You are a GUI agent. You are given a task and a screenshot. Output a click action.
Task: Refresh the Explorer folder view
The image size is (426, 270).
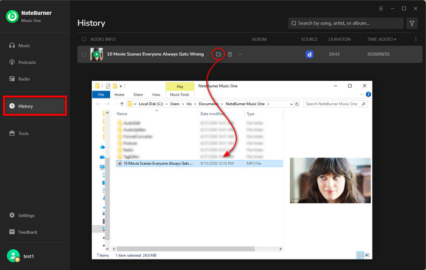tap(297, 104)
